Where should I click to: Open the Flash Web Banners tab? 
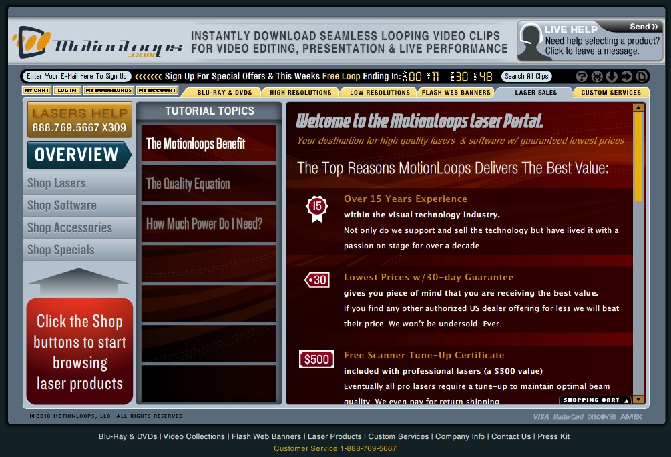click(456, 92)
